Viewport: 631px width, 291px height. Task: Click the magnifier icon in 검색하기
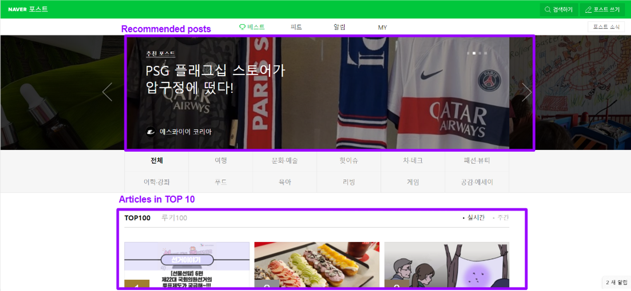pyautogui.click(x=548, y=10)
